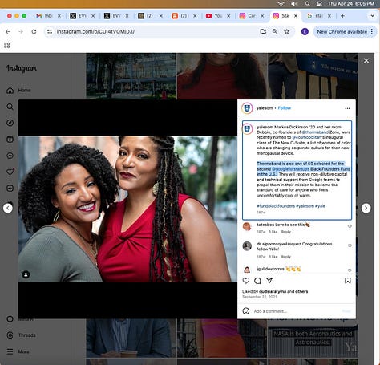Click the Add a comment field
The image size is (380, 365).
pyautogui.click(x=297, y=311)
